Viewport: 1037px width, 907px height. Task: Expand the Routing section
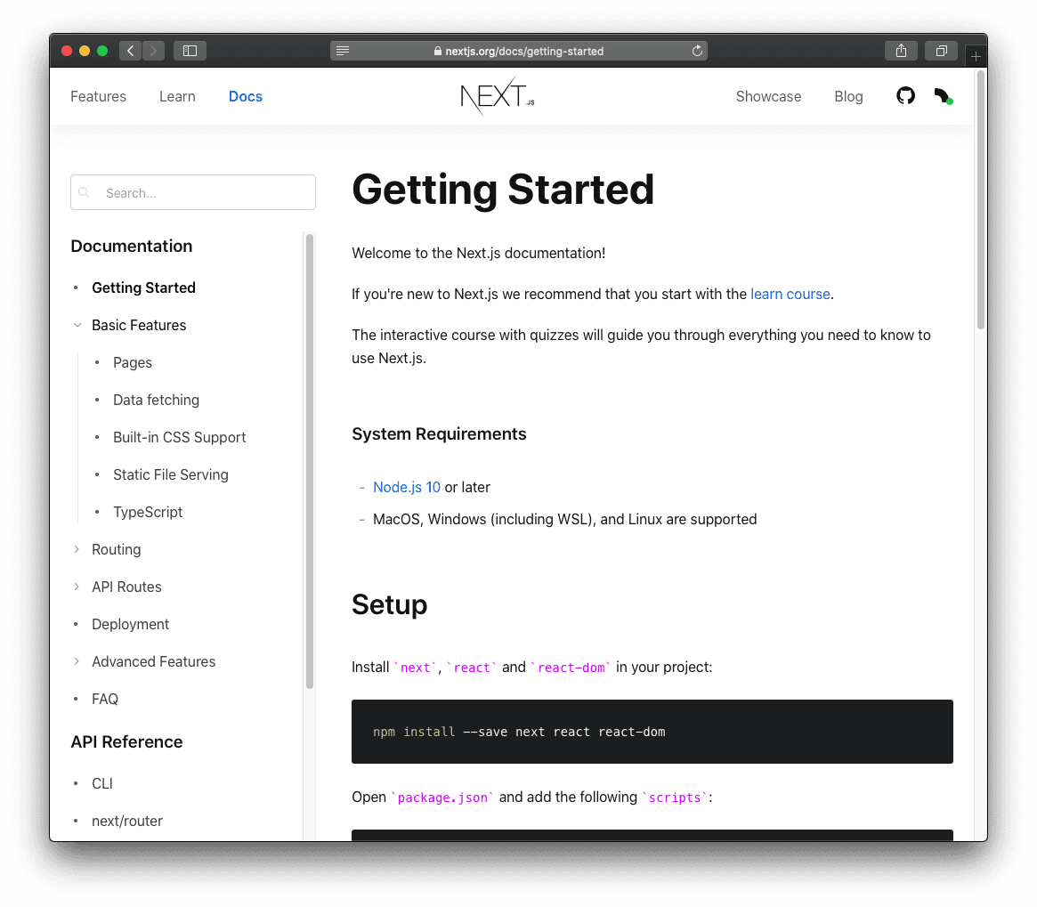pos(77,549)
